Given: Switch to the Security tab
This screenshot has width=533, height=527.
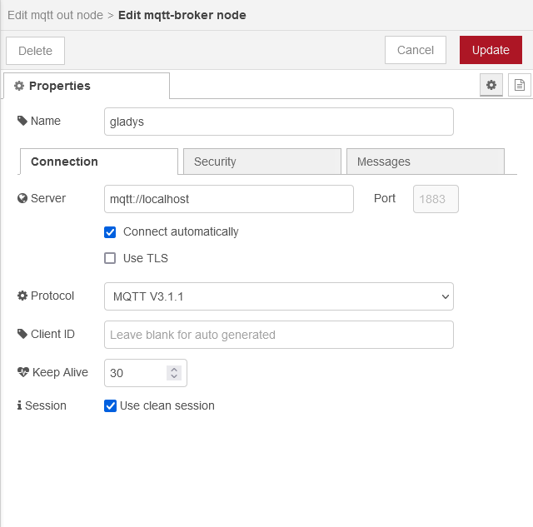Looking at the screenshot, I should click(x=262, y=162).
